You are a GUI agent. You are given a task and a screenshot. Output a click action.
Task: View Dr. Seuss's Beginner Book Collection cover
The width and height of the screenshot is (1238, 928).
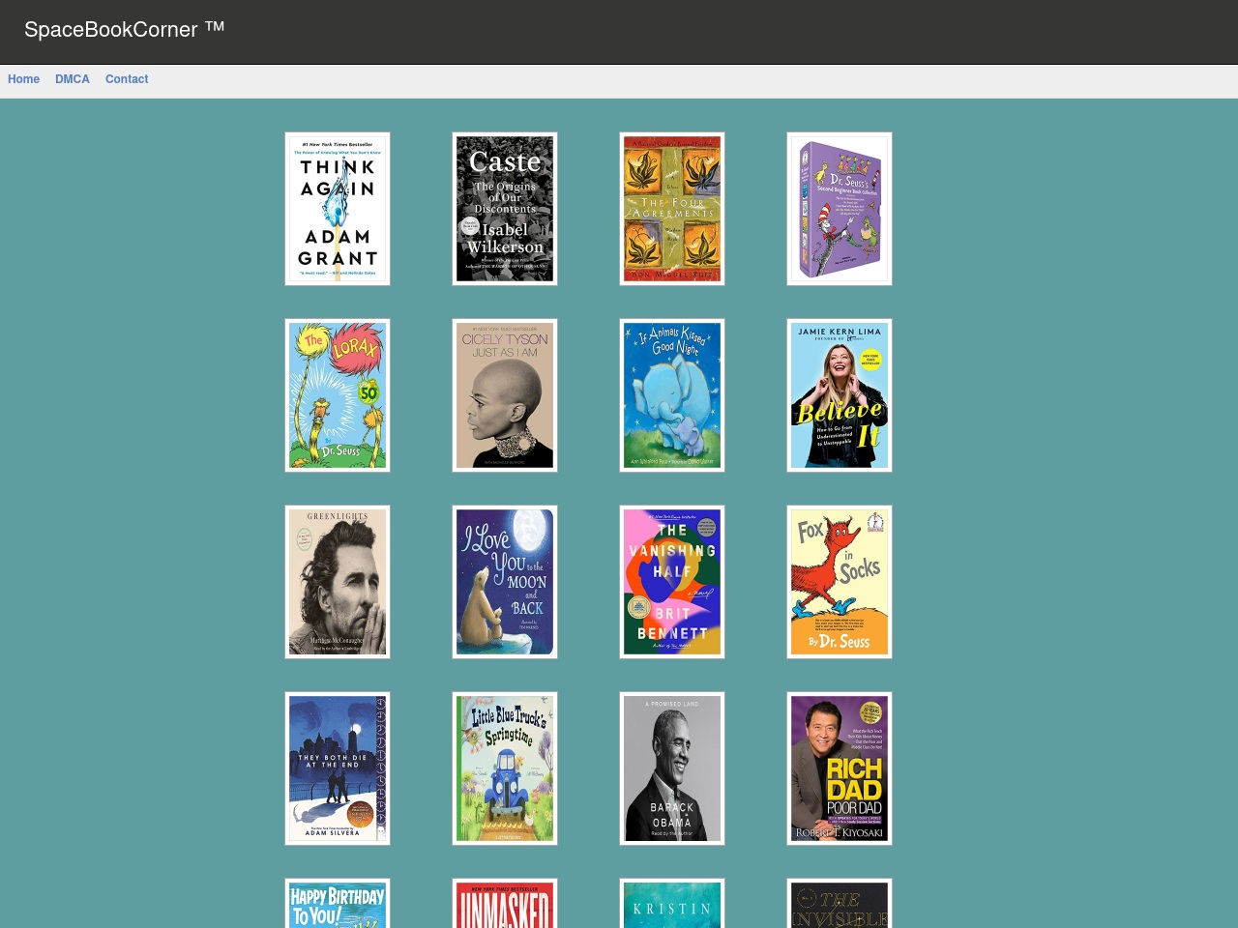coord(840,209)
